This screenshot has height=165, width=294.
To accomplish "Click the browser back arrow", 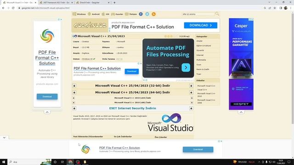I will [3, 8].
